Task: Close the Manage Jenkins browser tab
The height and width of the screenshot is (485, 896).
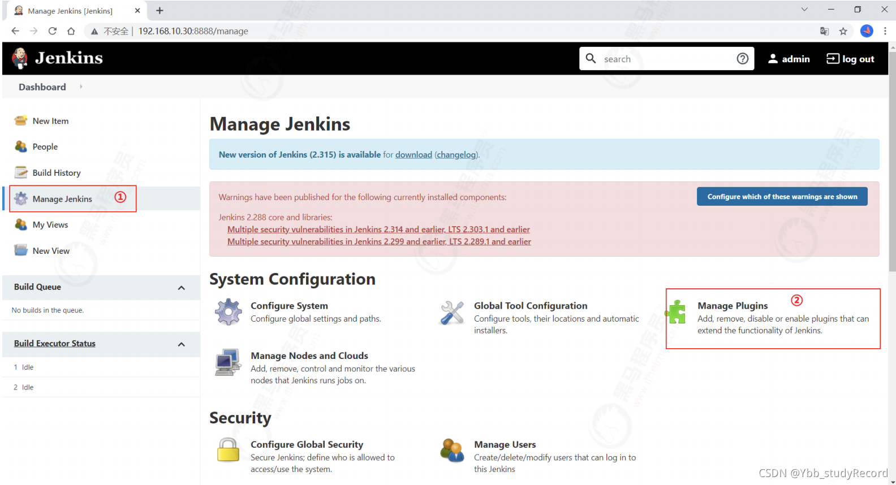Action: [x=137, y=10]
